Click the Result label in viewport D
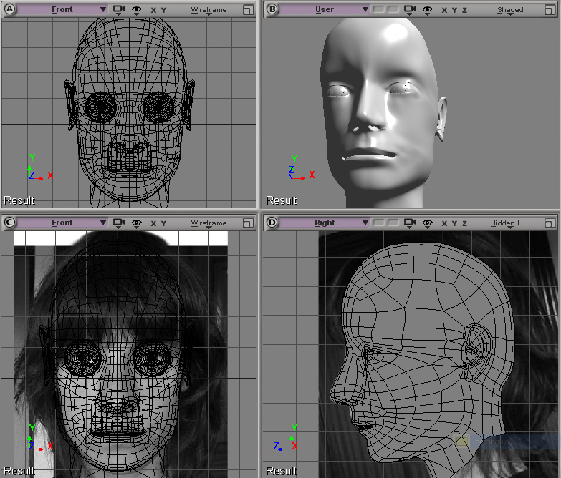 click(x=282, y=471)
